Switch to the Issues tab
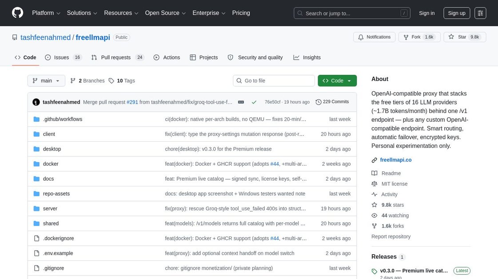The height and width of the screenshot is (279, 498). point(64,57)
